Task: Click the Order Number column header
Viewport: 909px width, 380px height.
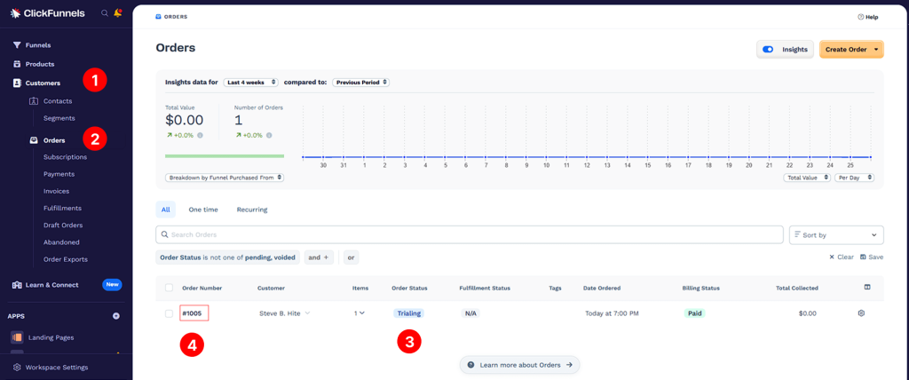Action: (x=202, y=288)
